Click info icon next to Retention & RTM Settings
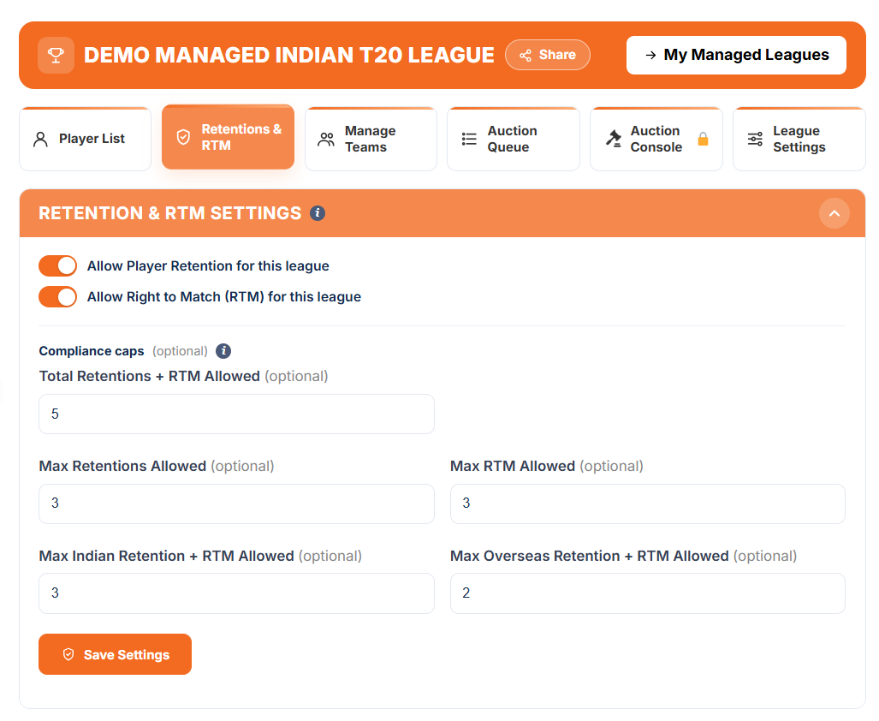Image resolution: width=879 pixels, height=721 pixels. 318,213
